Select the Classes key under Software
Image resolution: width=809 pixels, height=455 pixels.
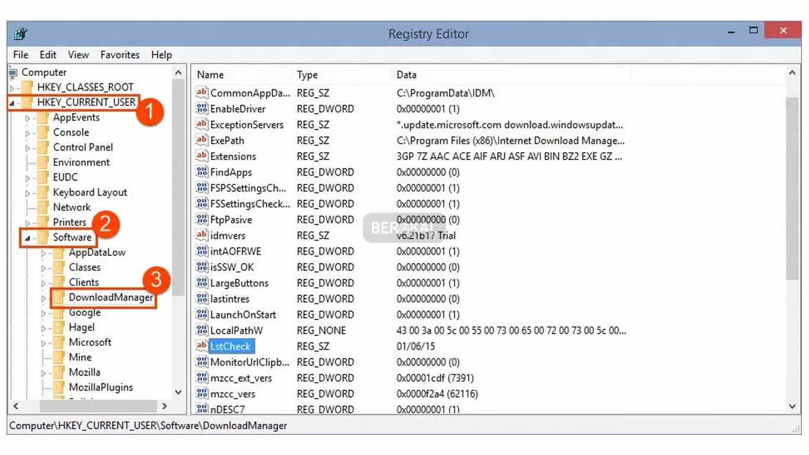tap(85, 267)
